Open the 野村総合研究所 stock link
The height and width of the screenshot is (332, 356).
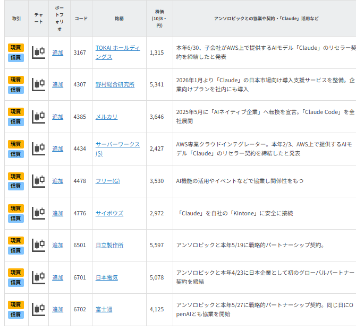[x=115, y=84]
